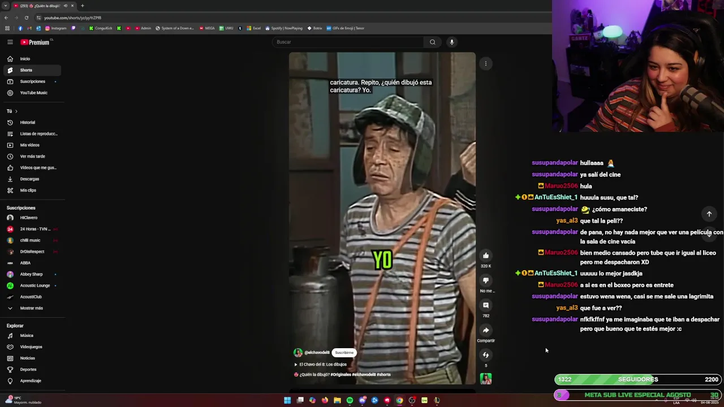The width and height of the screenshot is (724, 407).
Task: Open HiClavero channel subscription
Action: (32, 218)
